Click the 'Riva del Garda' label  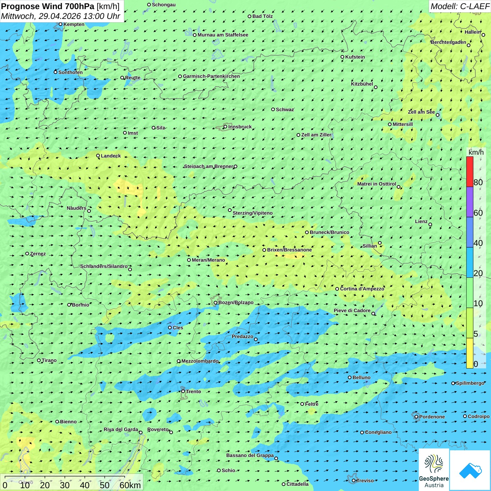tap(121, 429)
